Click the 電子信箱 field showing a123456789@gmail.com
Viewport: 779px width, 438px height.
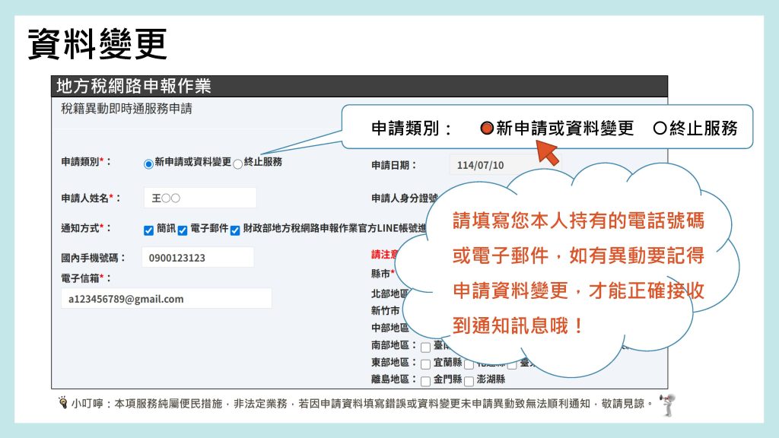tap(166, 299)
